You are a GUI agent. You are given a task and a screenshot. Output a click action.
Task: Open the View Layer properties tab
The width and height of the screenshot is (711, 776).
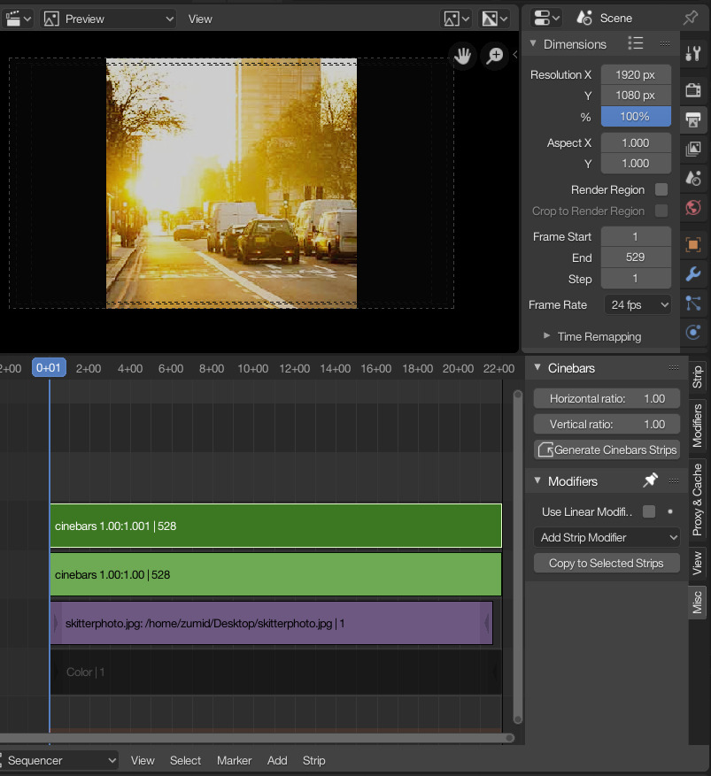coord(693,149)
